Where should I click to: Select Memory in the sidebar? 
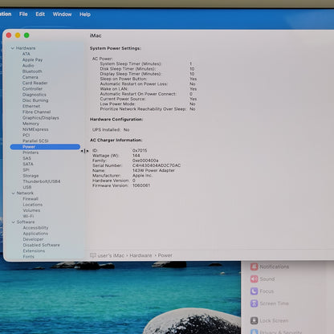tap(31, 124)
